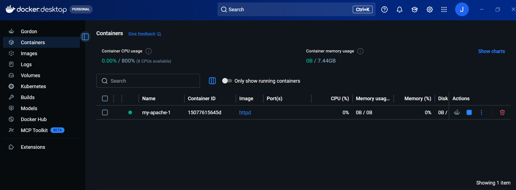Image resolution: width=516 pixels, height=190 pixels.
Task: Sort by CPU (%) column
Action: [x=340, y=99]
